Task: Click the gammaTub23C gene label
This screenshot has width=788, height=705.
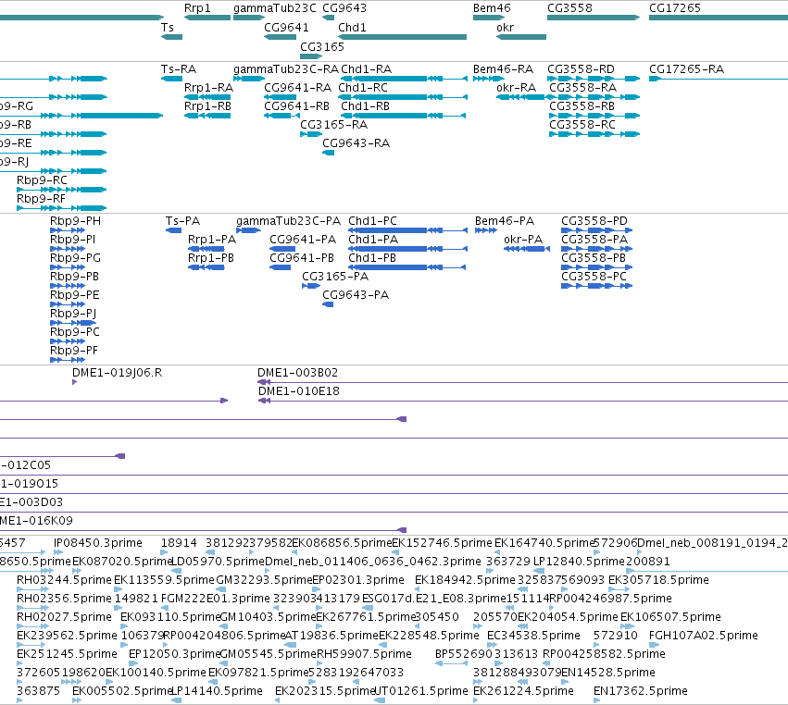Action: (274, 8)
